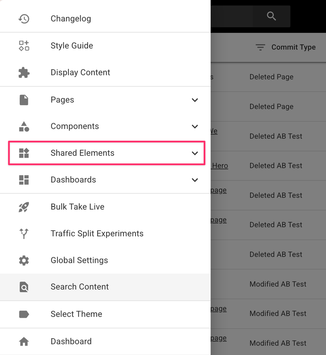Click the Global Settings gear icon

click(x=24, y=260)
